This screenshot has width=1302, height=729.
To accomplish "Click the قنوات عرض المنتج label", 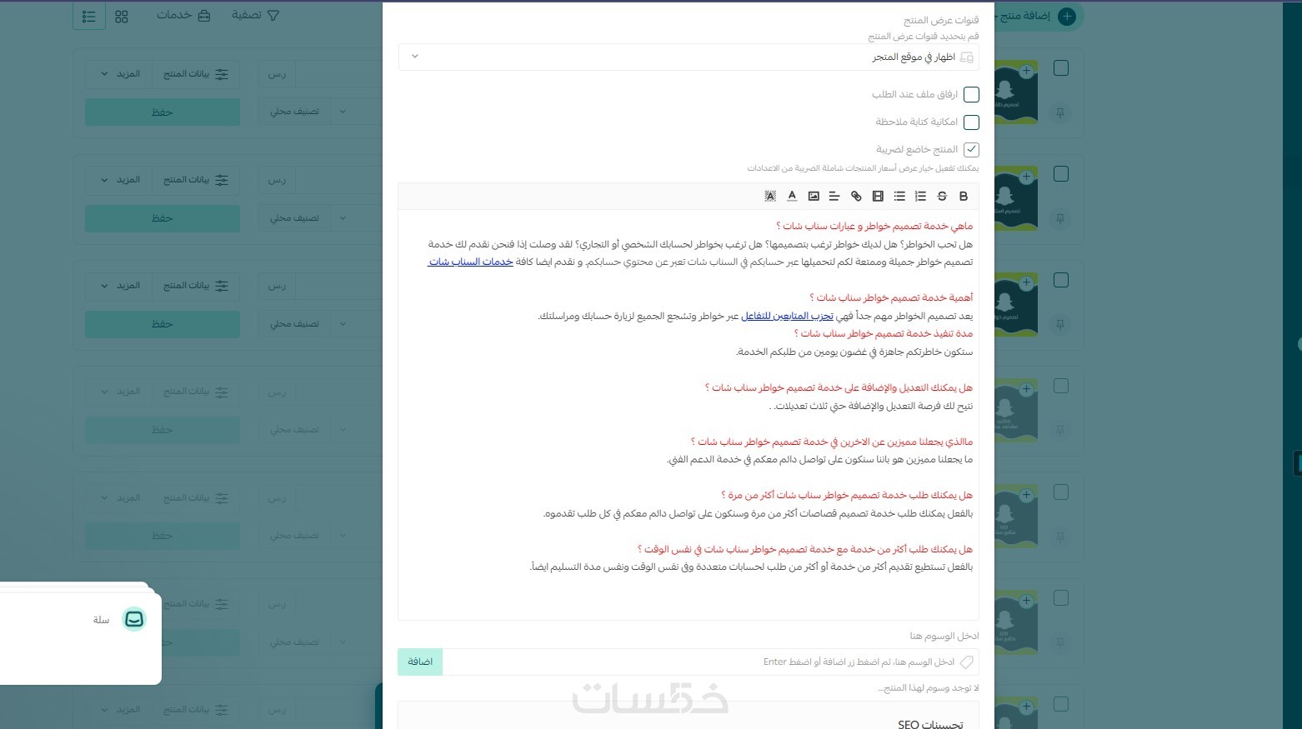I will (941, 20).
